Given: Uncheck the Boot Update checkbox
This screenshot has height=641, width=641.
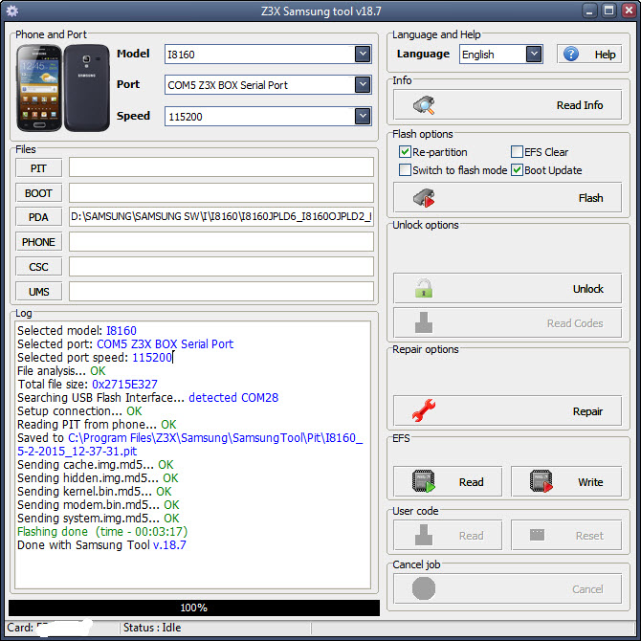Looking at the screenshot, I should [518, 169].
